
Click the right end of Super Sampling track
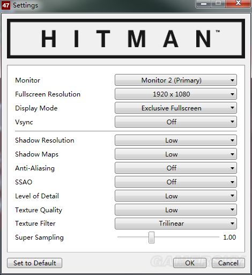tap(218, 237)
